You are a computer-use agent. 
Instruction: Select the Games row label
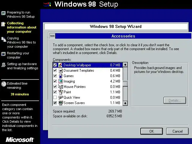point(69,76)
